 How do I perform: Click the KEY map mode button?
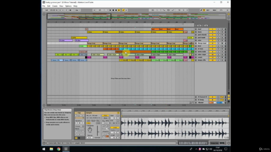tap(208, 10)
